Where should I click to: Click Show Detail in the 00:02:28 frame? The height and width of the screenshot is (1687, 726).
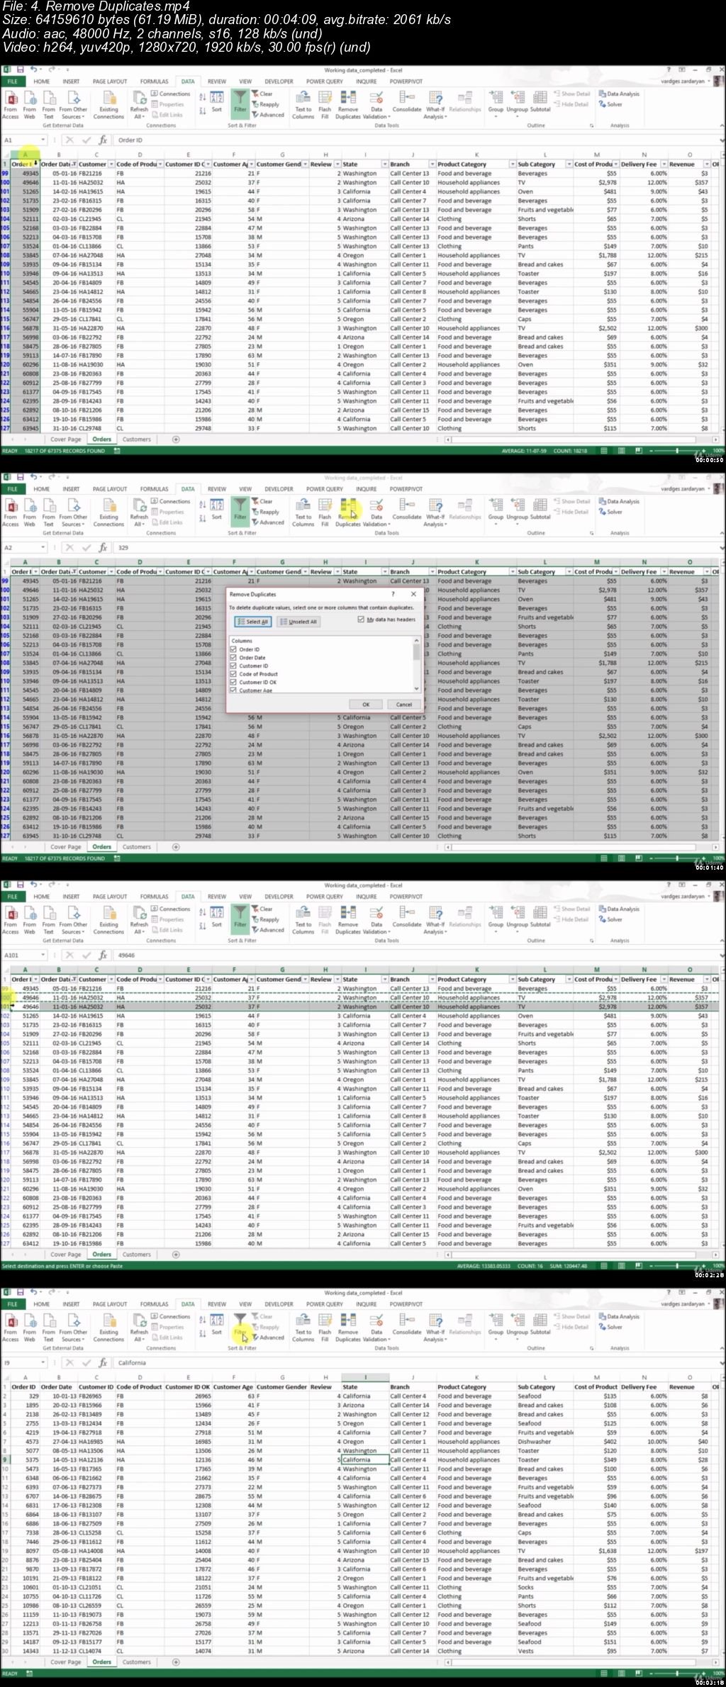click(572, 909)
